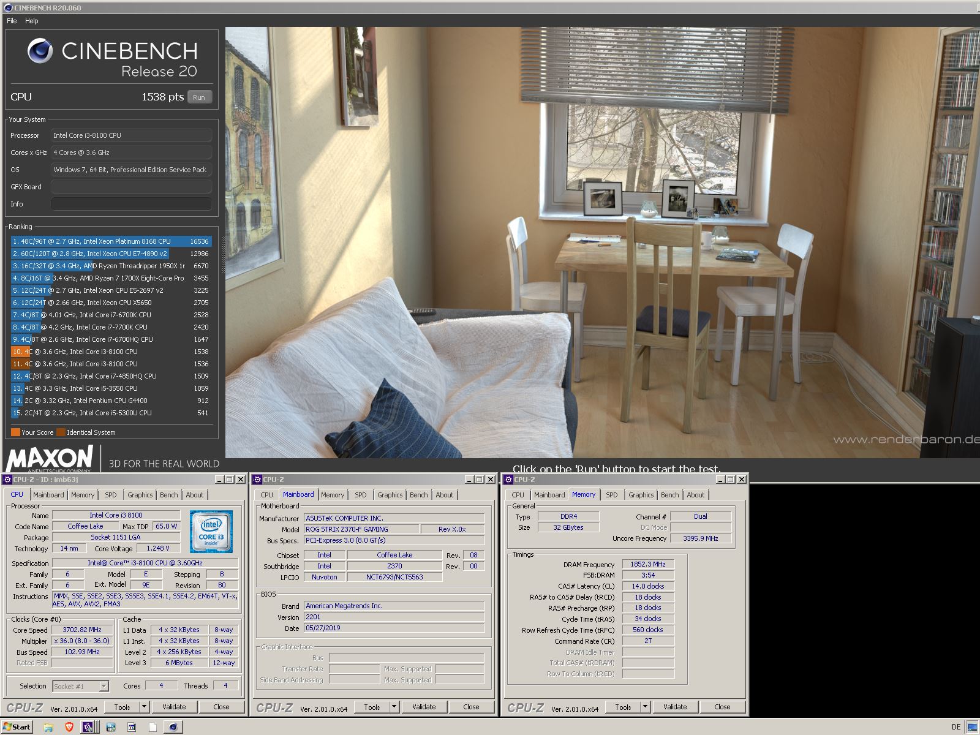Open the Help menu in Cinebench

31,21
